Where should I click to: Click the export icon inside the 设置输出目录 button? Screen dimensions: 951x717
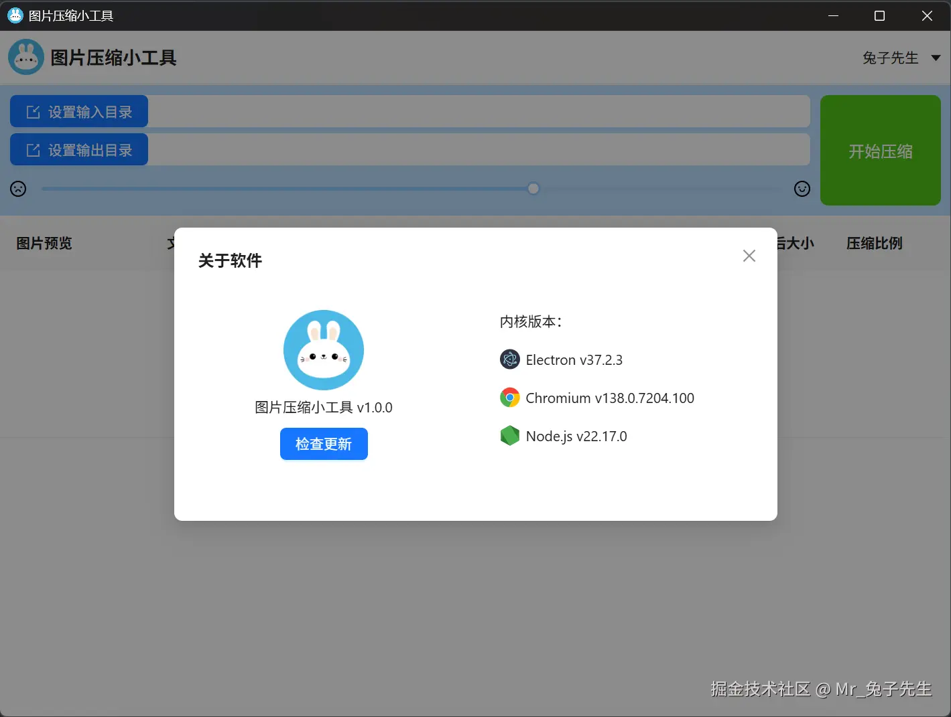click(32, 149)
